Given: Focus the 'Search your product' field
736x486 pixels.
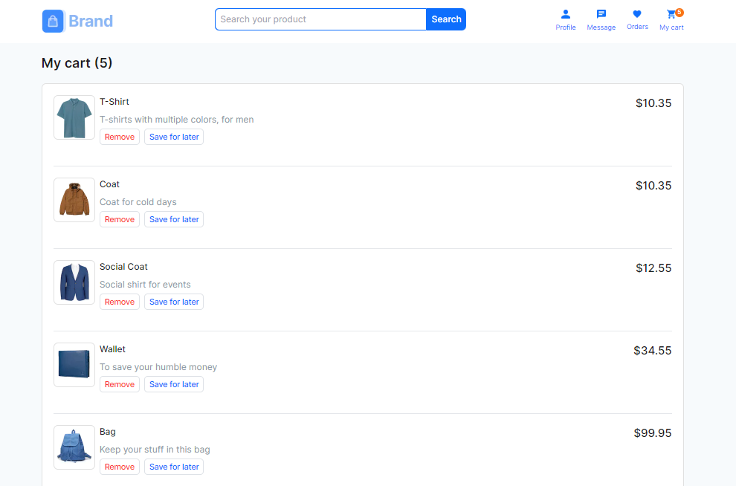Looking at the screenshot, I should (x=320, y=19).
